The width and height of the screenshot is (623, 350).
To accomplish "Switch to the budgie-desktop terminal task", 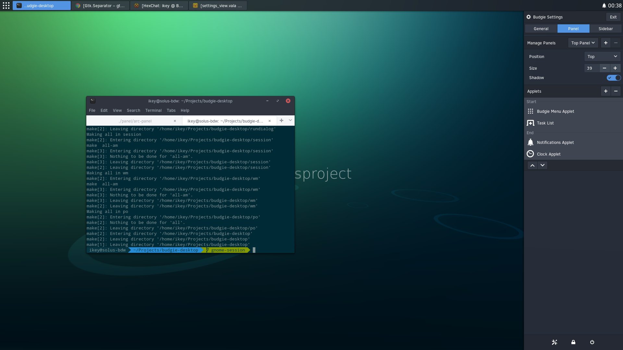I will (x=42, y=6).
